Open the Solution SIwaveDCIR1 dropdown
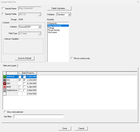This screenshot has width=140, height=132. pyautogui.click(x=39, y=27)
